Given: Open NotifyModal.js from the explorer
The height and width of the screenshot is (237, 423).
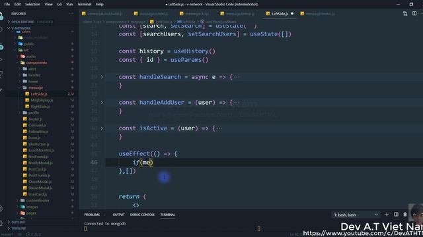Looking at the screenshot, I should click(40, 163).
